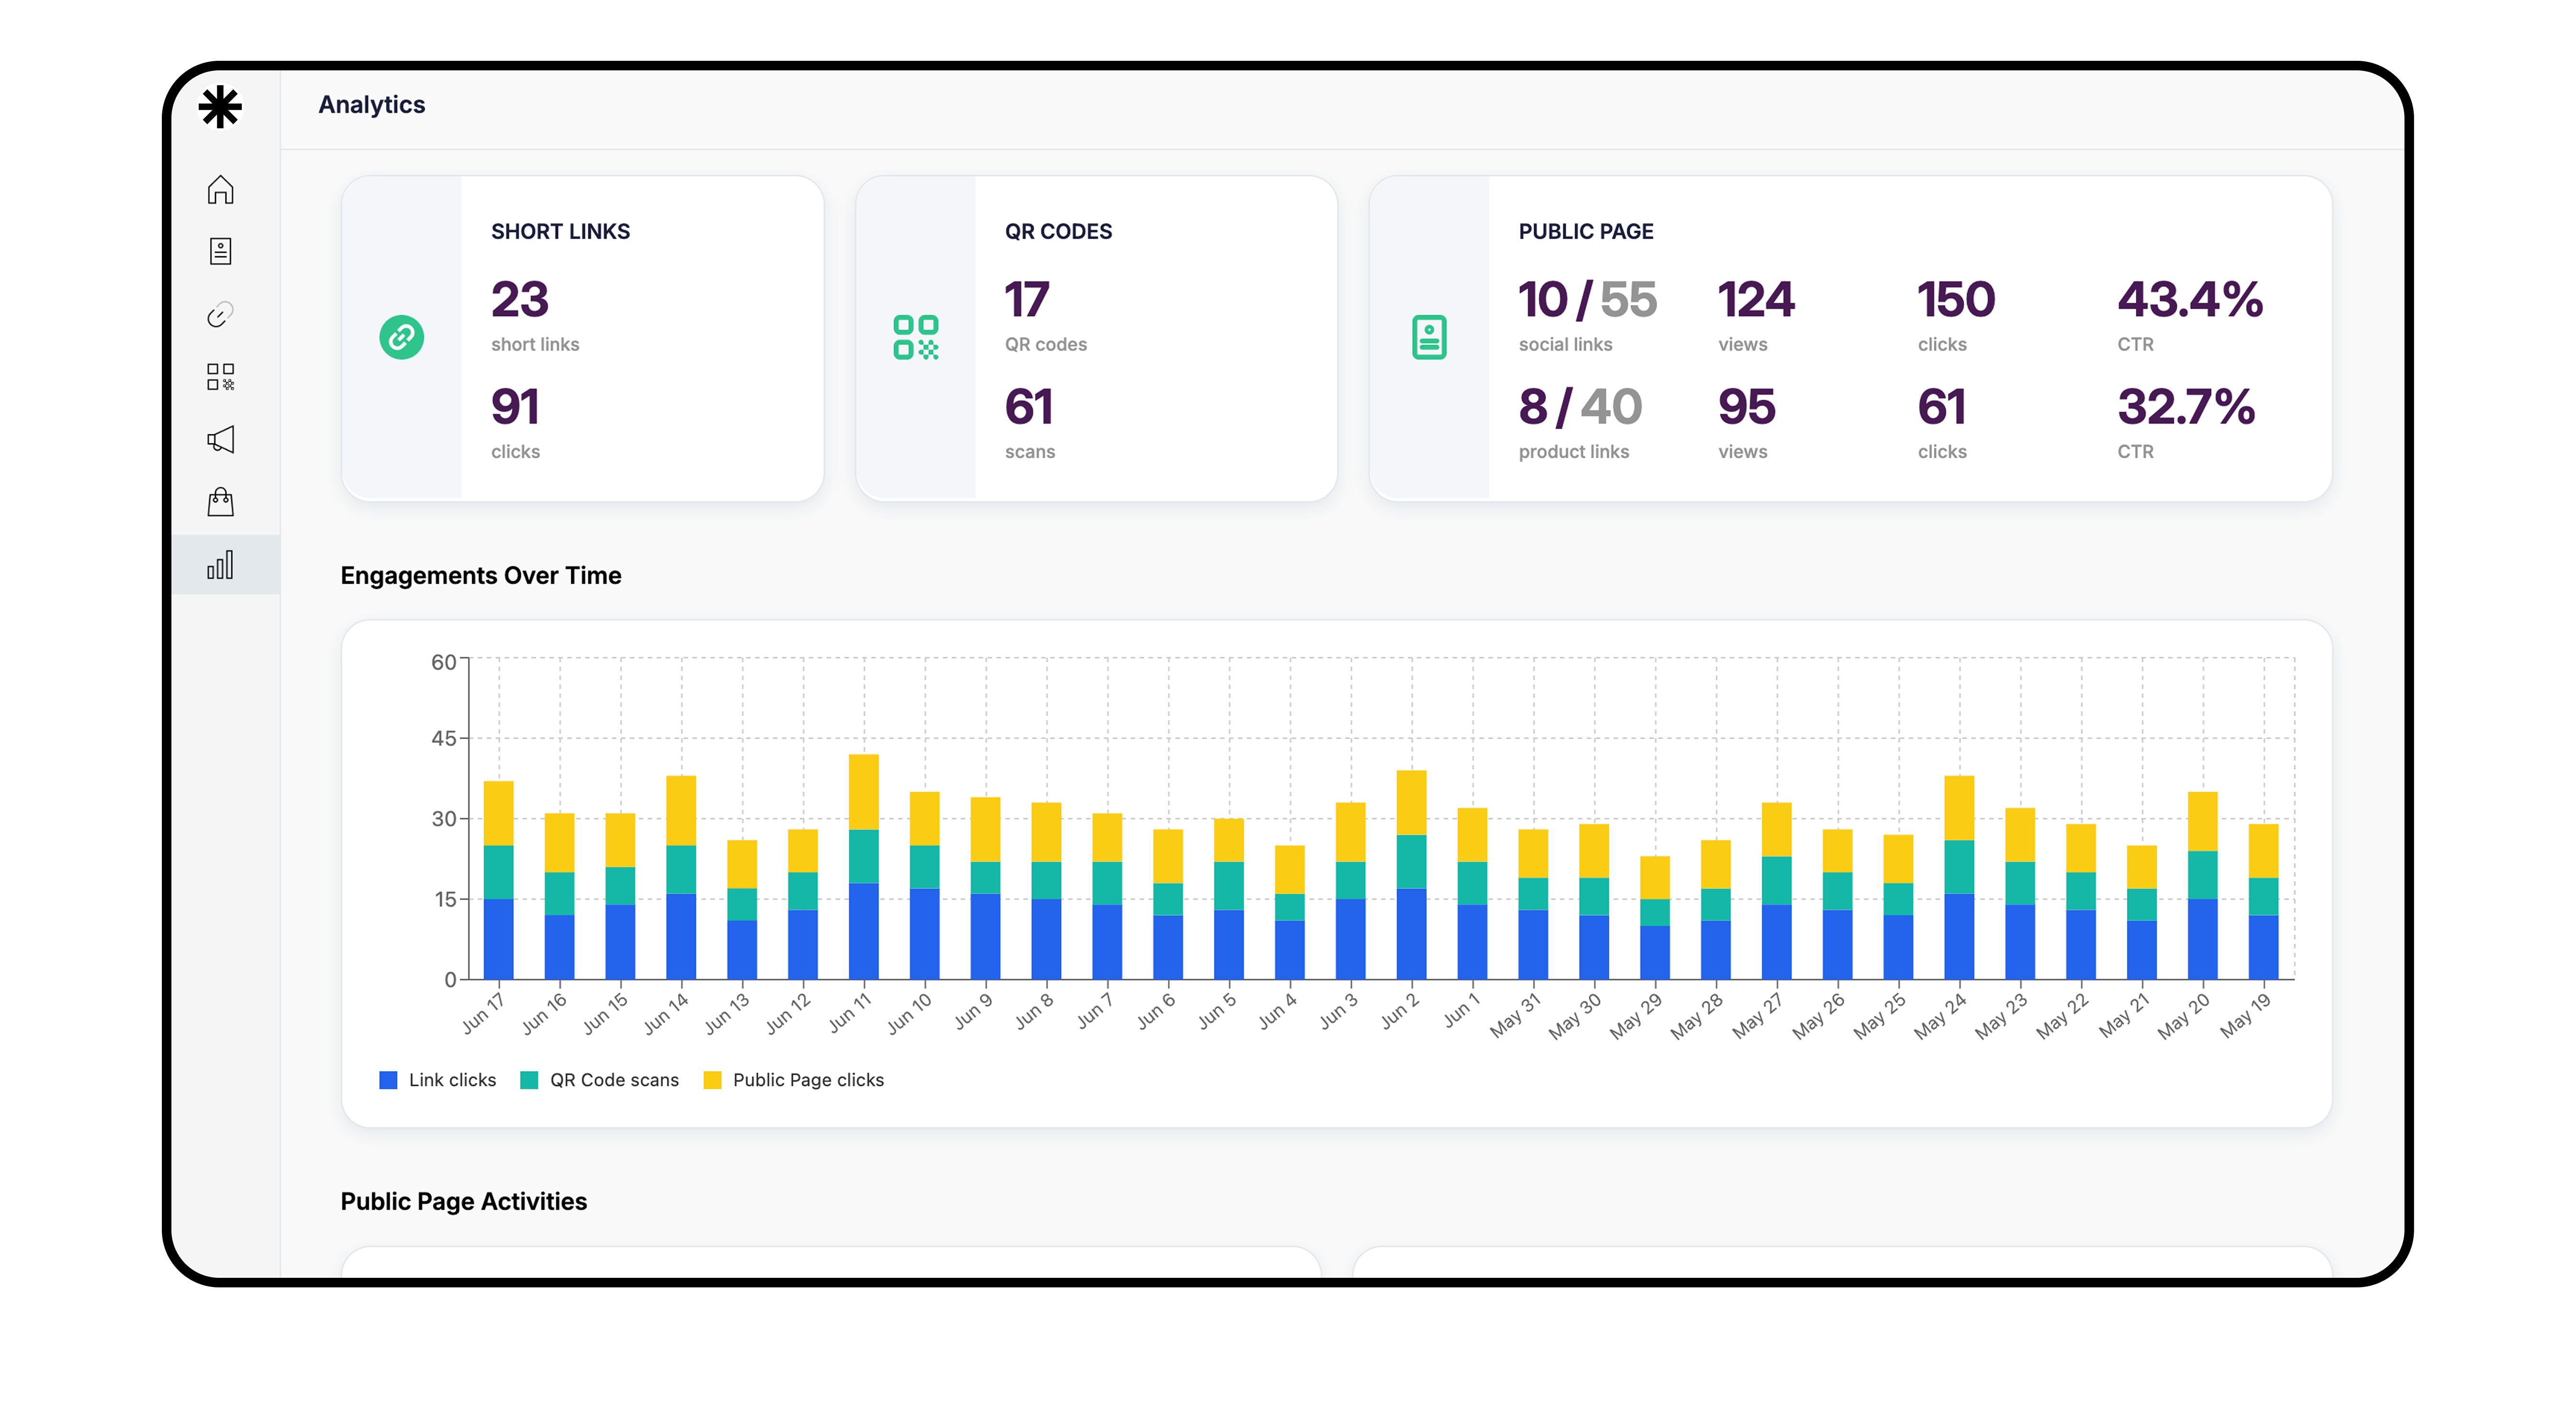The height and width of the screenshot is (1420, 2576).
Task: Open the public page document sidebar icon
Action: coord(220,251)
